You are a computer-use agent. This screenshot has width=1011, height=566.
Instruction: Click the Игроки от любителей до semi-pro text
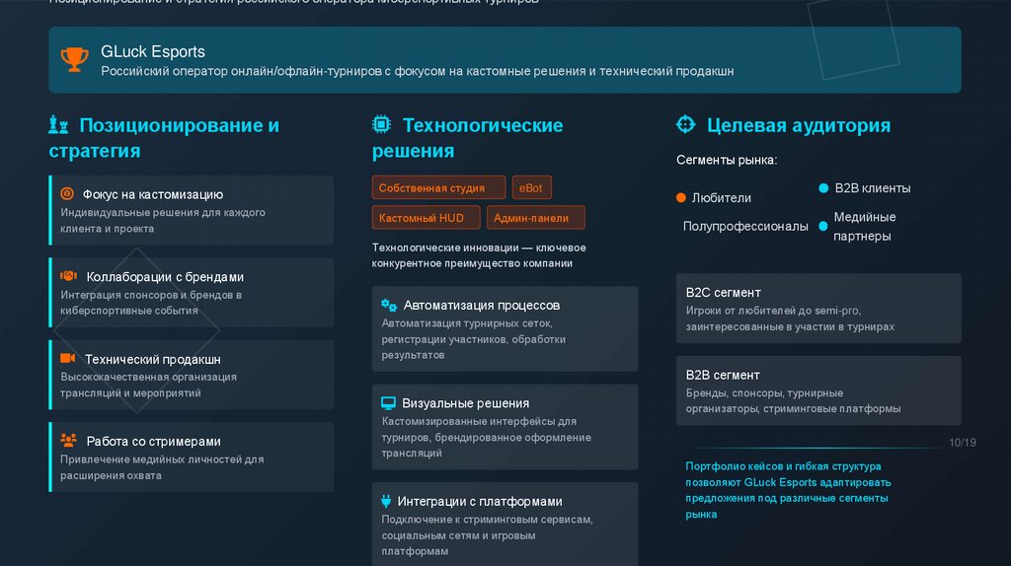790,318
